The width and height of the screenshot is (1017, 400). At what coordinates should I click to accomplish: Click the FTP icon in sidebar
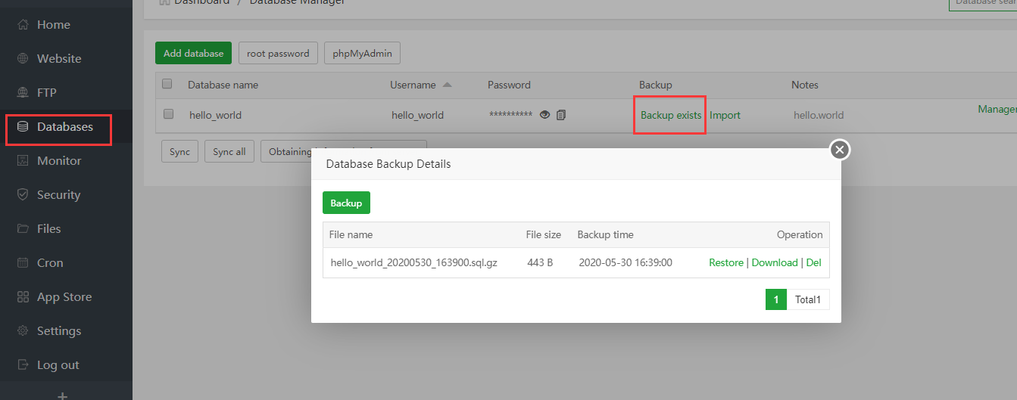tap(23, 92)
